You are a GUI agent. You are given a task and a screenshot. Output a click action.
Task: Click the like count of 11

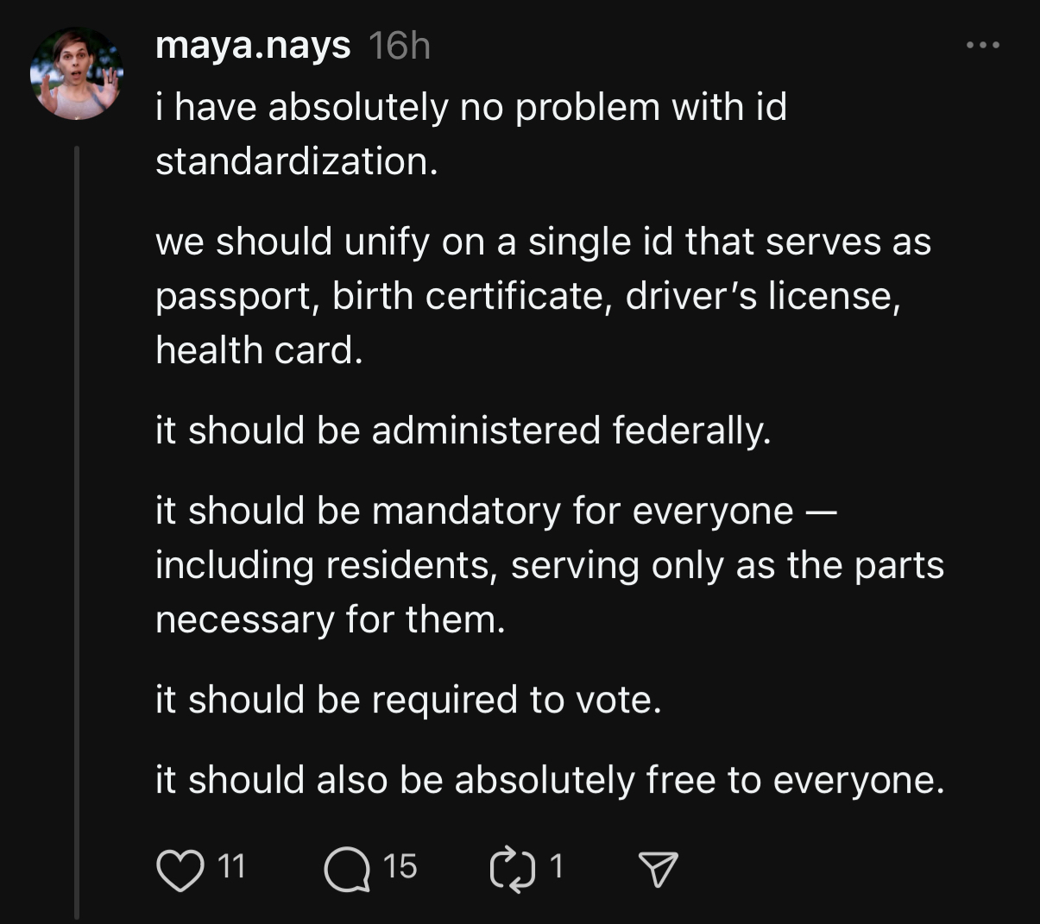[230, 866]
